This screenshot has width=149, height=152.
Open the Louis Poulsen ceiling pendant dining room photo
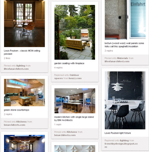pyautogui.click(x=24, y=23)
